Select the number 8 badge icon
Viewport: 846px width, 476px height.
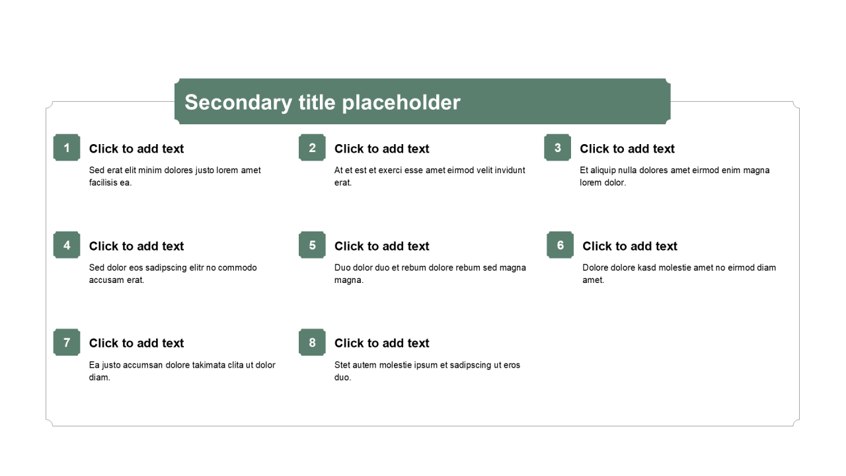coord(312,342)
